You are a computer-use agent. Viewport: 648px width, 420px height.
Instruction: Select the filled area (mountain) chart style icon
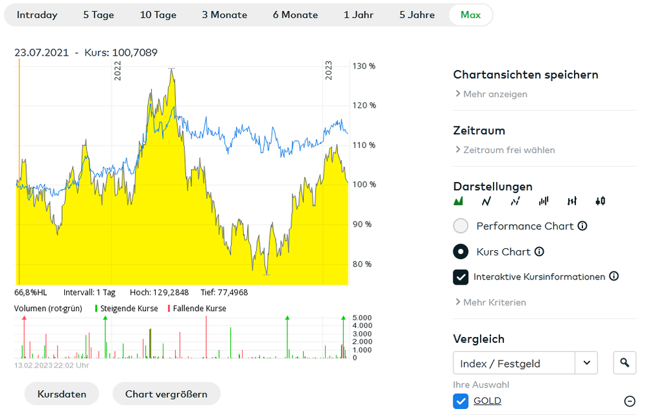pos(459,202)
